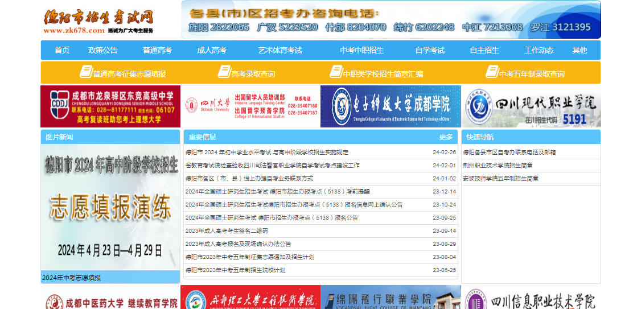
Task: Open 中考中职招生 menu item
Action: pos(361,51)
